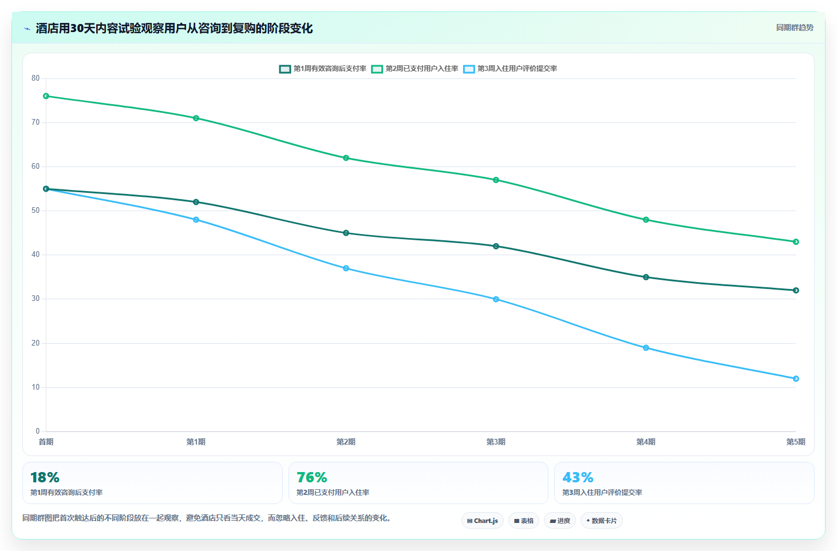The width and height of the screenshot is (837, 551).
Task: Click blue line point at 第5期 value 12
Action: [796, 379]
